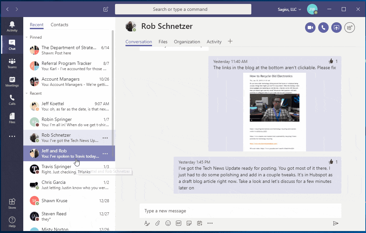
Task: Open the Organization tab
Action: 187,42
